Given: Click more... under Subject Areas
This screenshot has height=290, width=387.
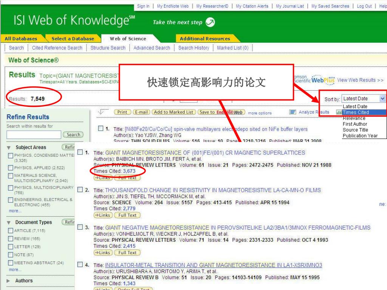Looking at the screenshot, I should click(15, 211).
